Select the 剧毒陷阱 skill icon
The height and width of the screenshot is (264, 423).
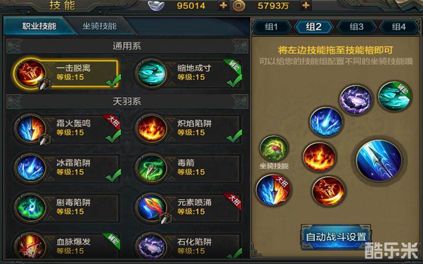tap(31, 208)
